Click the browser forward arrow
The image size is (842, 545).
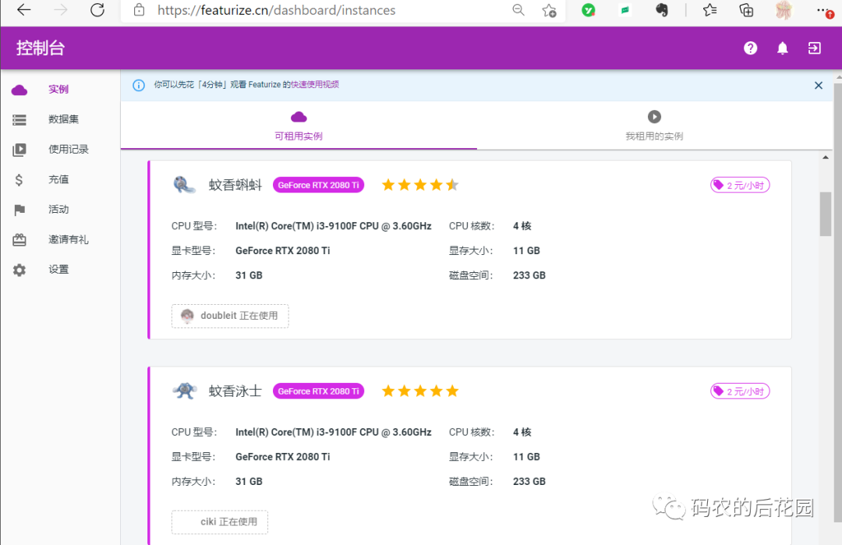pos(61,9)
